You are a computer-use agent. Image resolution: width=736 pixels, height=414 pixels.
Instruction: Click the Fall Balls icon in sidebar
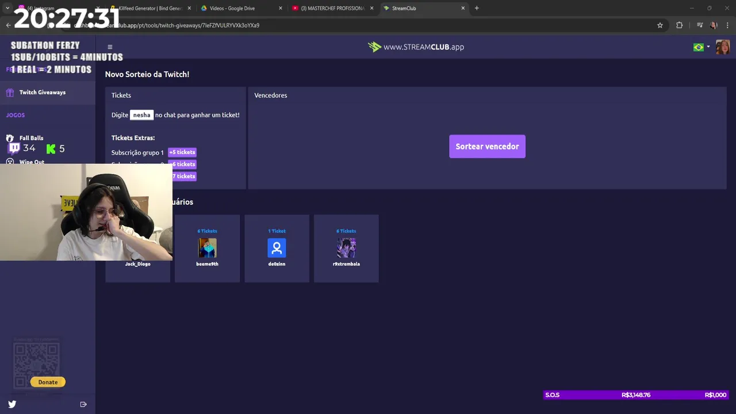(10, 138)
